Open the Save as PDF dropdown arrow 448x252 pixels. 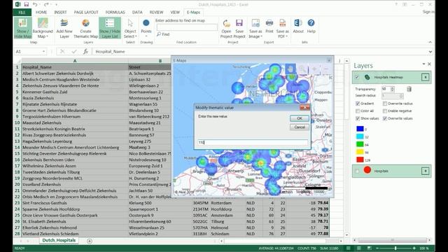click(286, 36)
